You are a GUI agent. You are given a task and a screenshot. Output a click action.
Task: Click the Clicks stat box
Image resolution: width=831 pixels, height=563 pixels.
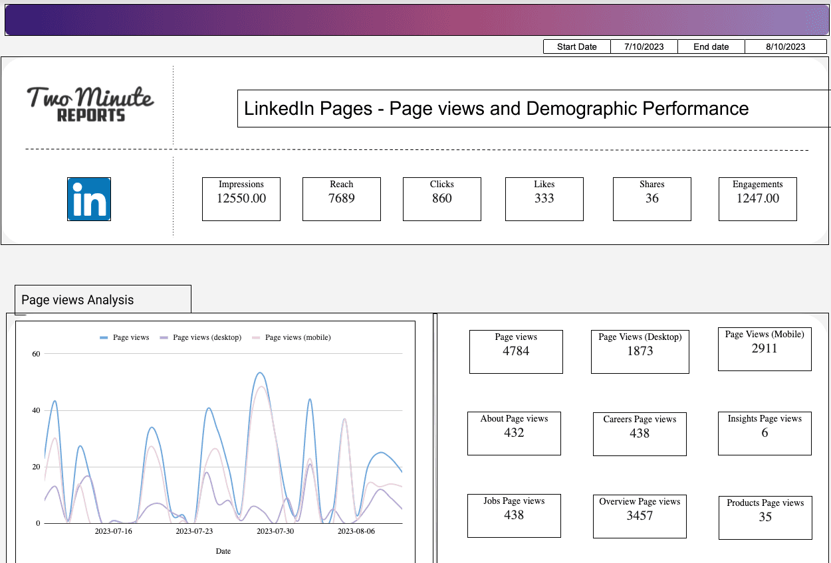click(441, 199)
